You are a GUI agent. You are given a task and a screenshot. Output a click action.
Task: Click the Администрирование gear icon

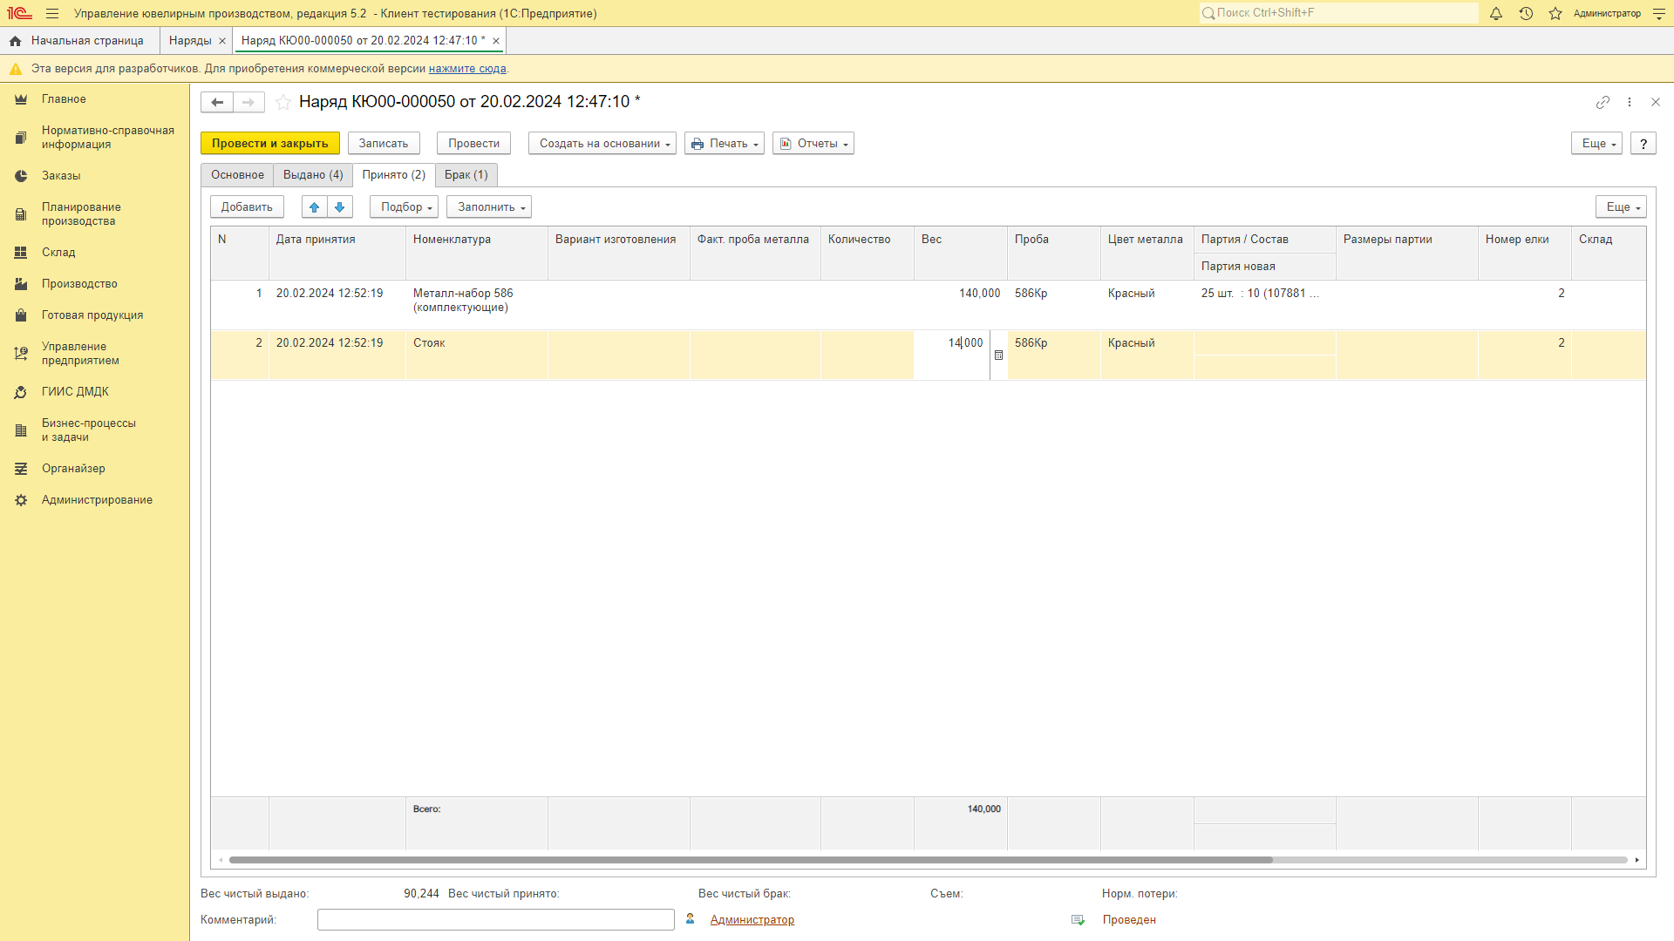pos(21,500)
